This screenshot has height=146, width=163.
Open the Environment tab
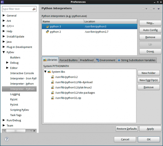click(106, 60)
